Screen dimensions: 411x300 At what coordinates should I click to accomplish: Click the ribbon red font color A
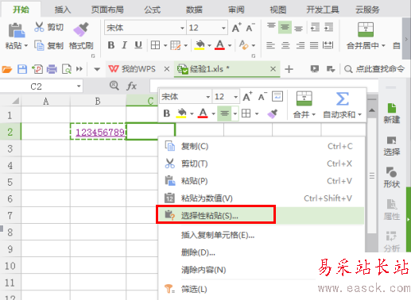point(219,45)
